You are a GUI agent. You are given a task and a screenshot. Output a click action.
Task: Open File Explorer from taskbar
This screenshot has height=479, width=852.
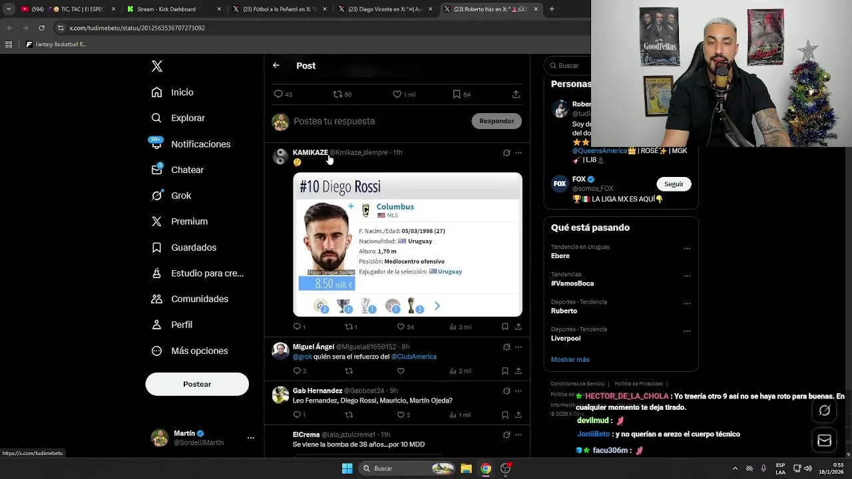(466, 468)
